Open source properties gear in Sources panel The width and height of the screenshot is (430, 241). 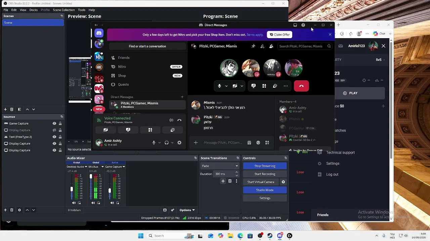pyautogui.click(x=19, y=210)
